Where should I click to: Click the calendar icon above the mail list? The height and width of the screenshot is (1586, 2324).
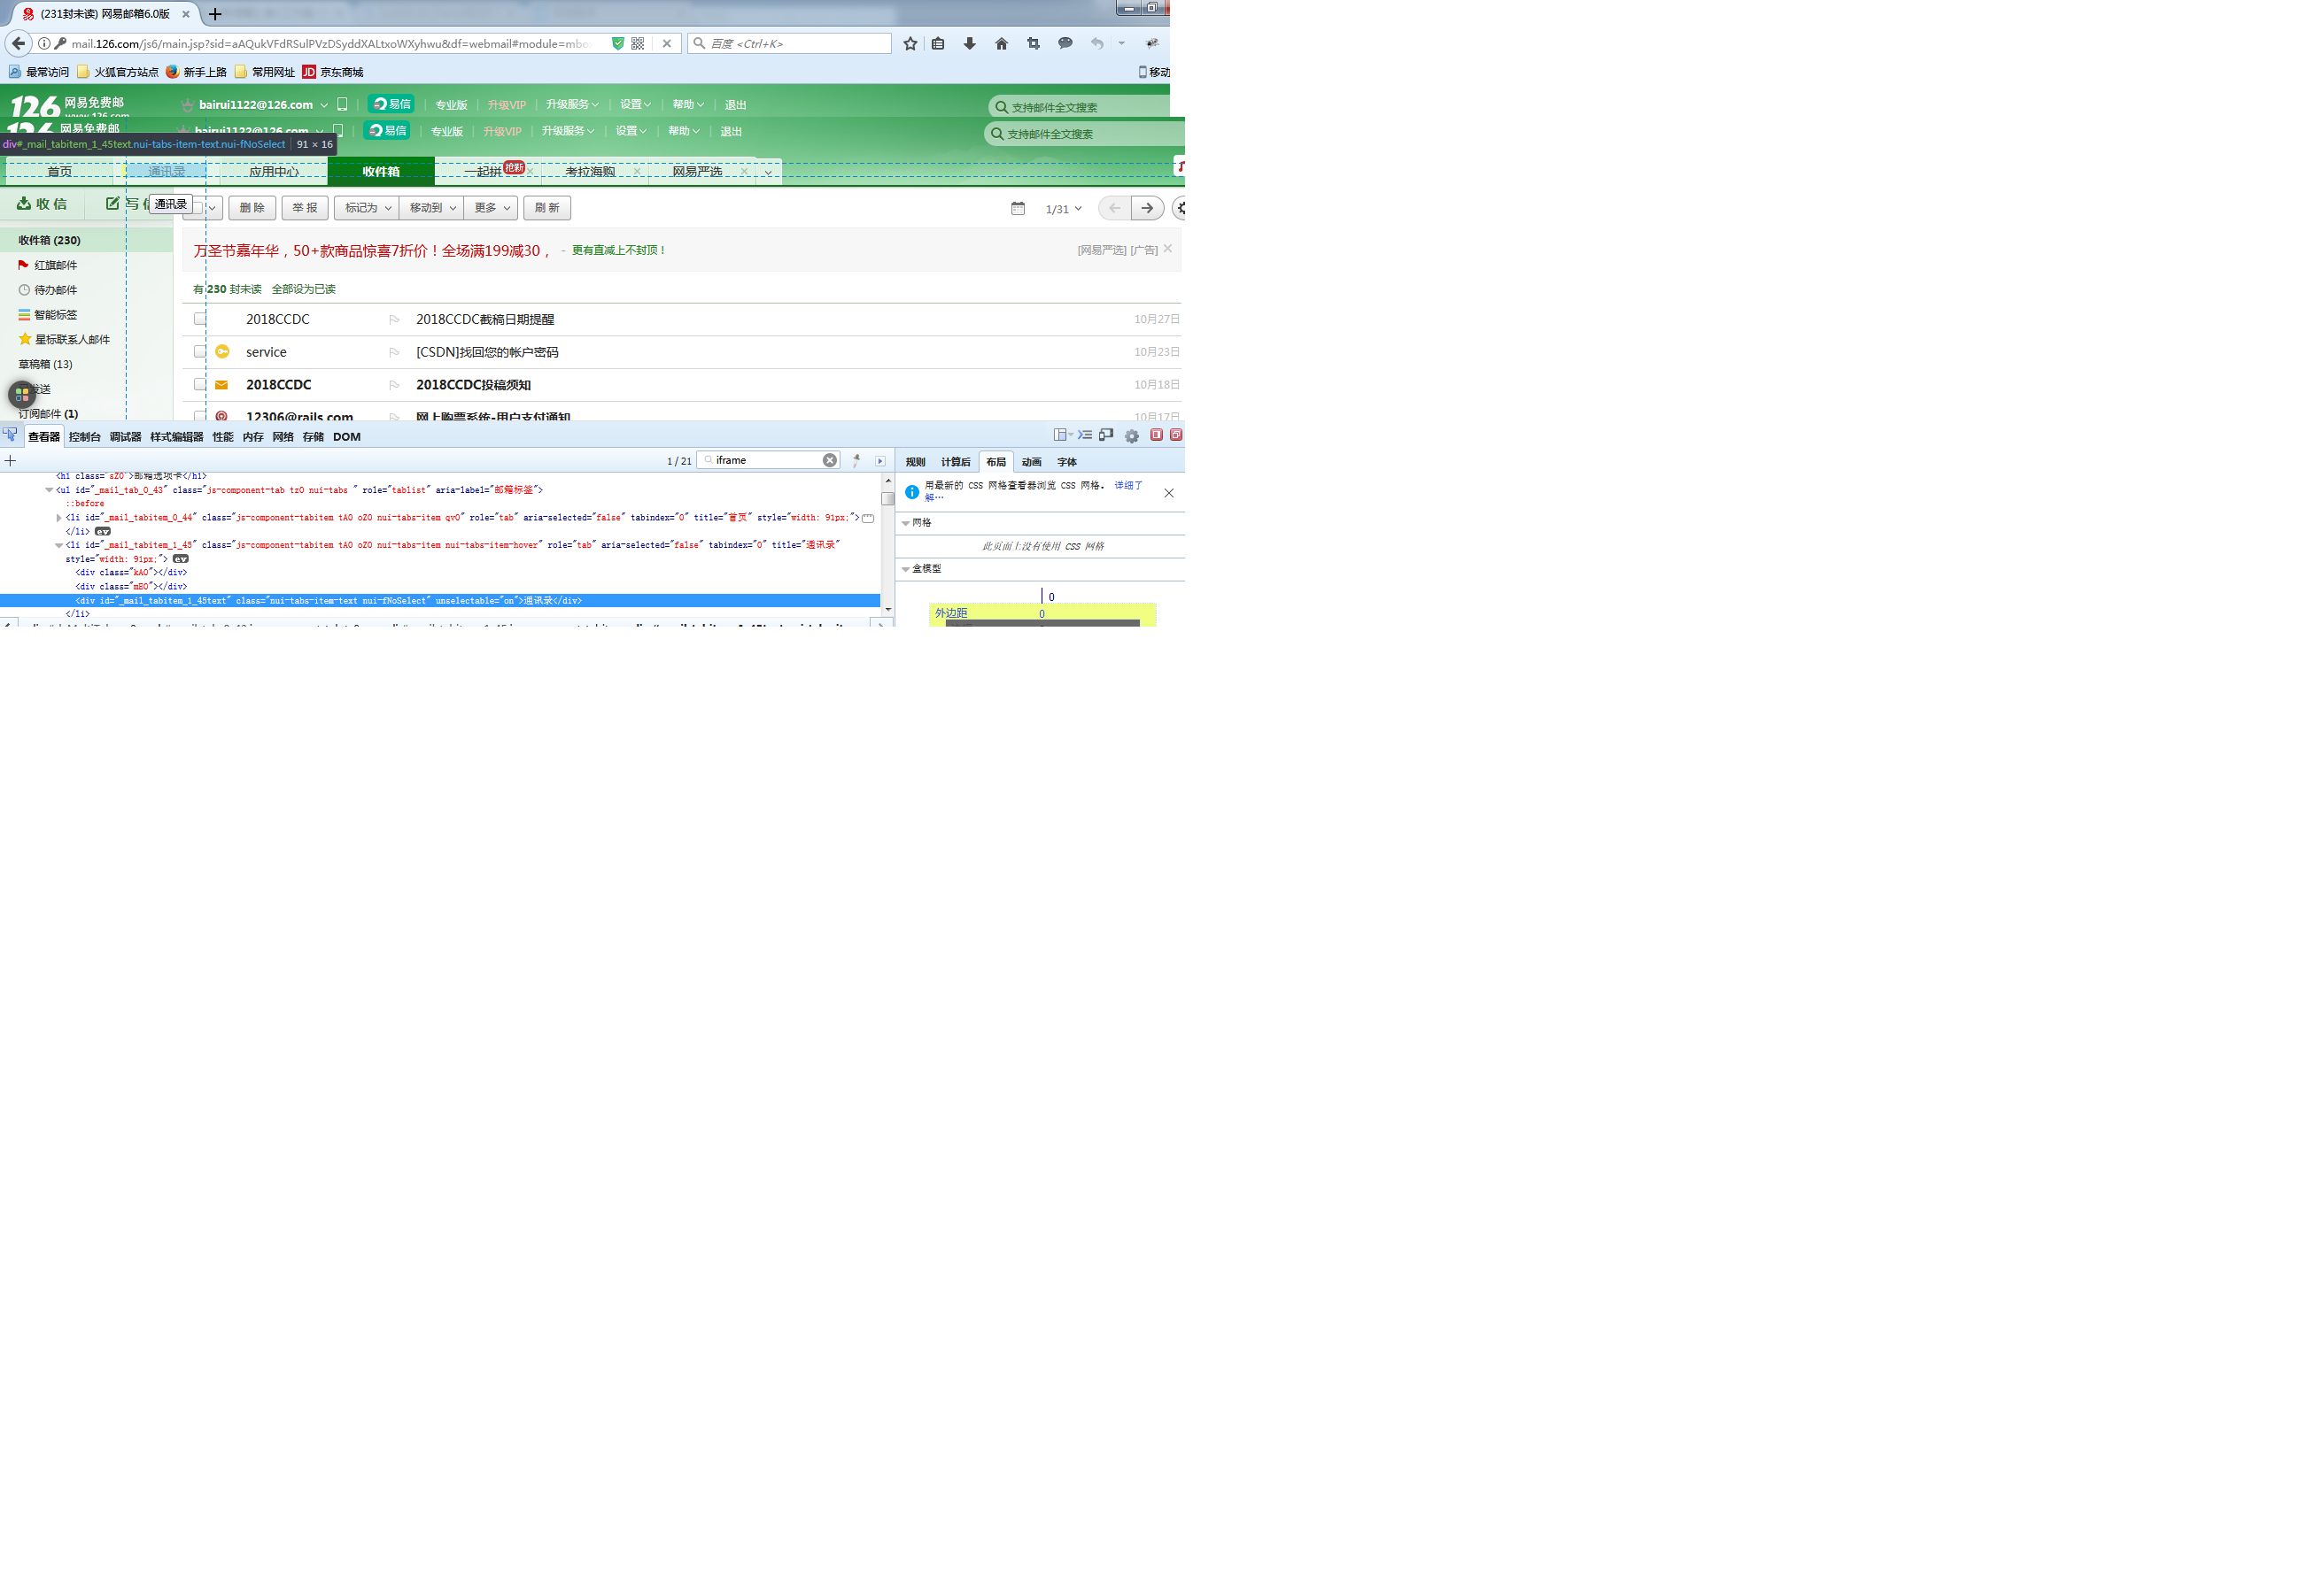pos(1017,208)
